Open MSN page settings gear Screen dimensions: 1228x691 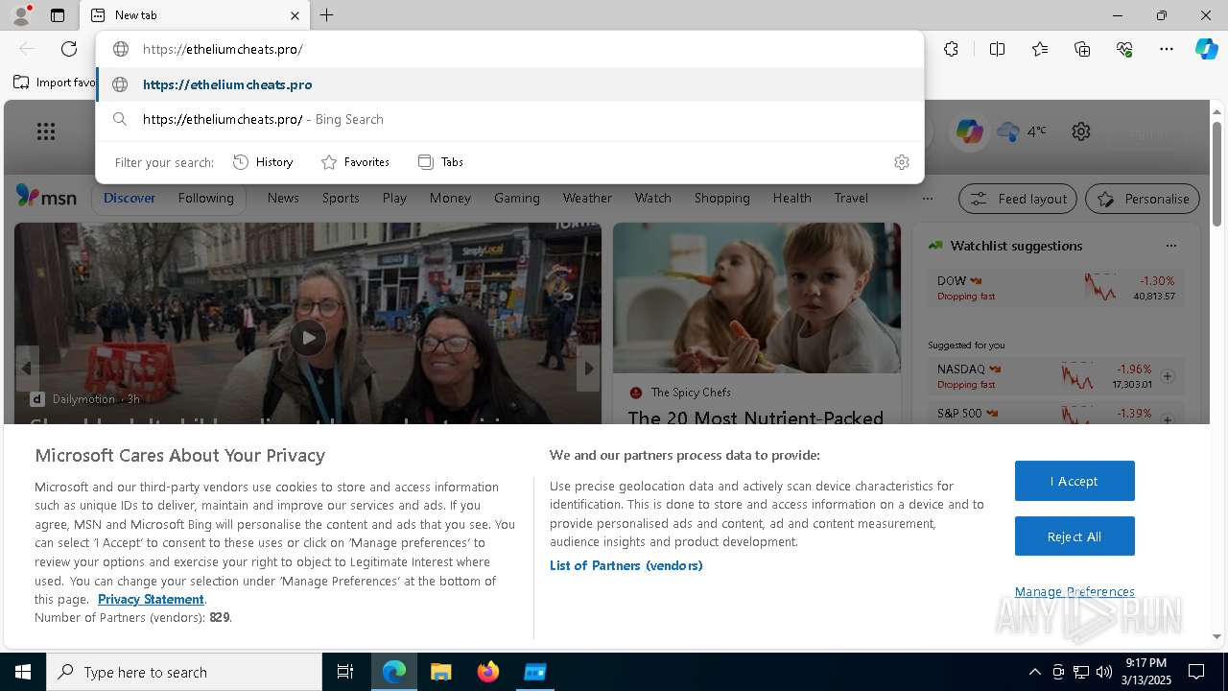[1081, 131]
